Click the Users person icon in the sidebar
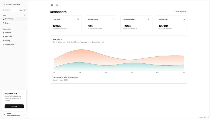Screen dimensions: 210x119 (4, 23)
